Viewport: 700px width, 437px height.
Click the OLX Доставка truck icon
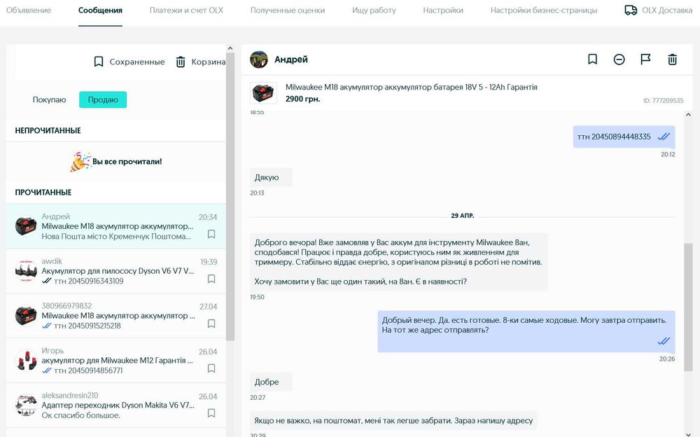click(631, 11)
